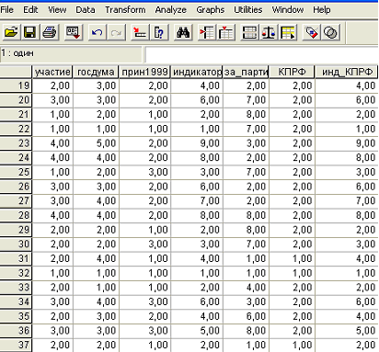Select the инд_КПРФ column header

tap(347, 72)
